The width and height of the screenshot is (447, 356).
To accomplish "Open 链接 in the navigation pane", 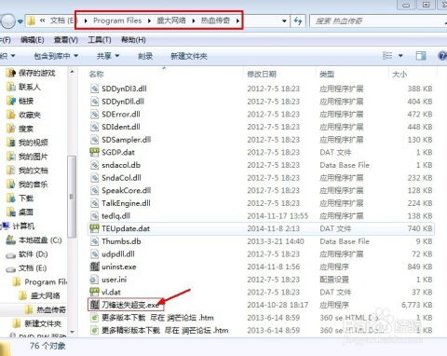I will pos(26,101).
